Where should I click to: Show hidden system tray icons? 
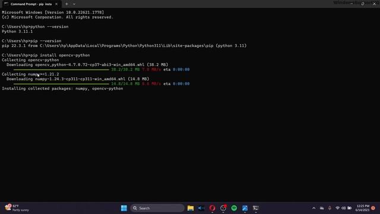pyautogui.click(x=314, y=208)
